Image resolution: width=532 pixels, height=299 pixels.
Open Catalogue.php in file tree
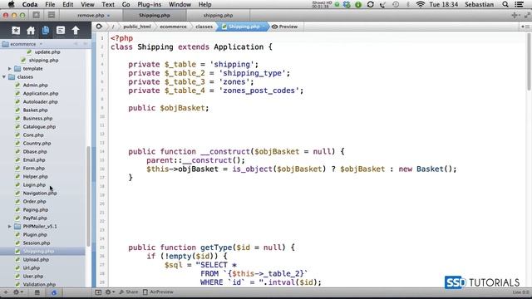point(39,127)
